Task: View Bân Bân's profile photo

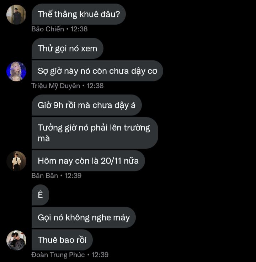Action: [x=16, y=161]
